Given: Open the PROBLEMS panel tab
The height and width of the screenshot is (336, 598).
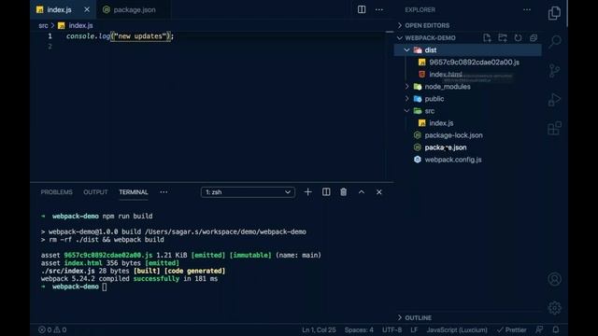Looking at the screenshot, I should (x=56, y=192).
